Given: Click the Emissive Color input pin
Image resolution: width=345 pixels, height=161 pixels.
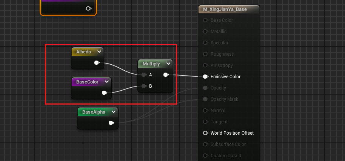Looking at the screenshot, I should 205,77.
